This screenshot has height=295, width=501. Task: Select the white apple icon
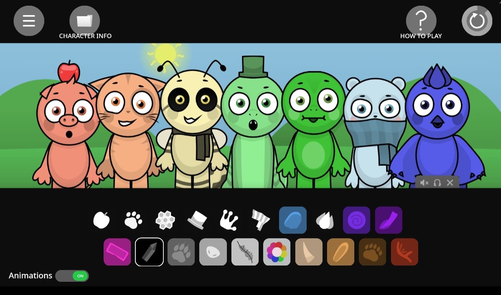click(x=101, y=220)
